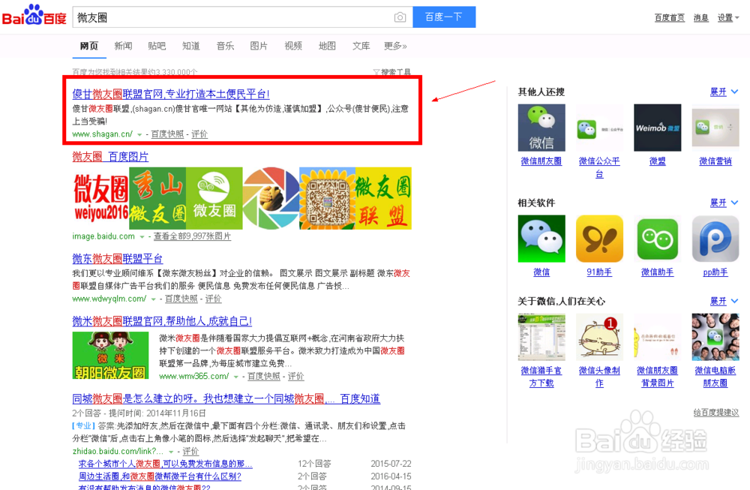This screenshot has height=490, width=750.
Task: Open the 傻甘微友圈联盟官网 result title
Action: 171,94
